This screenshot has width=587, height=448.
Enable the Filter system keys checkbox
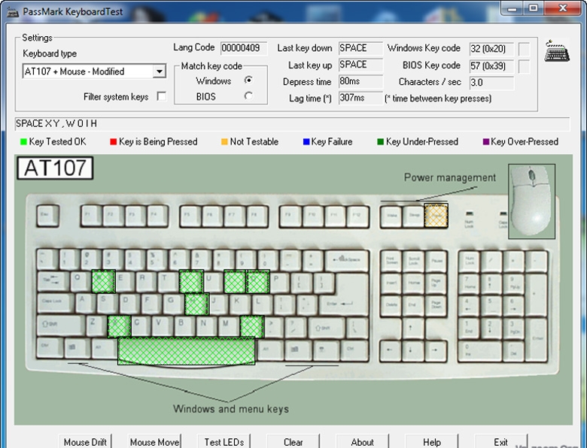coord(161,97)
